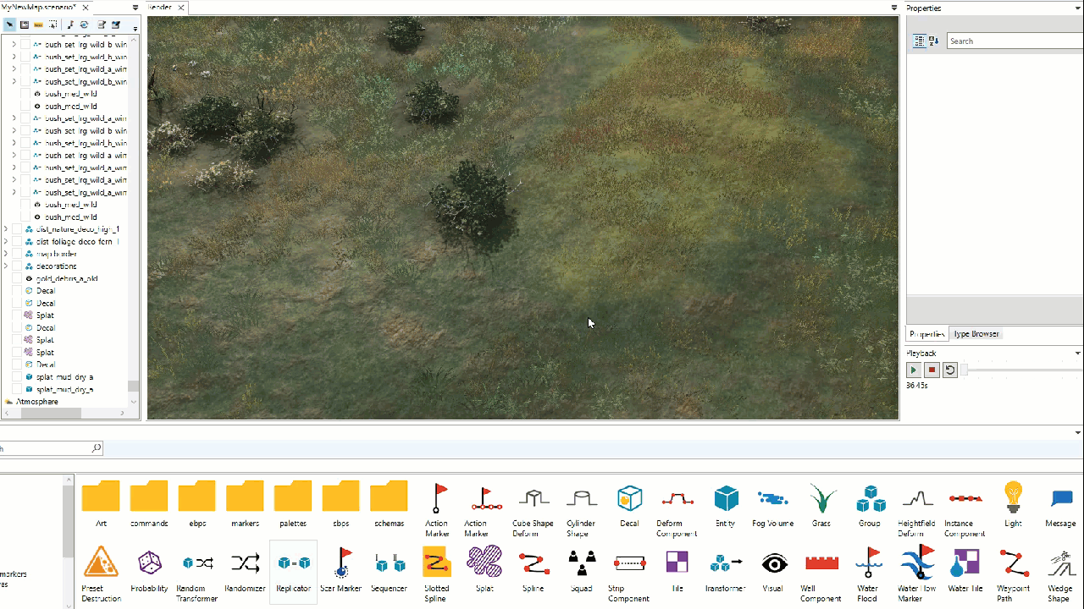Image resolution: width=1084 pixels, height=609 pixels.
Task: Open the ebps folder
Action: (x=197, y=504)
